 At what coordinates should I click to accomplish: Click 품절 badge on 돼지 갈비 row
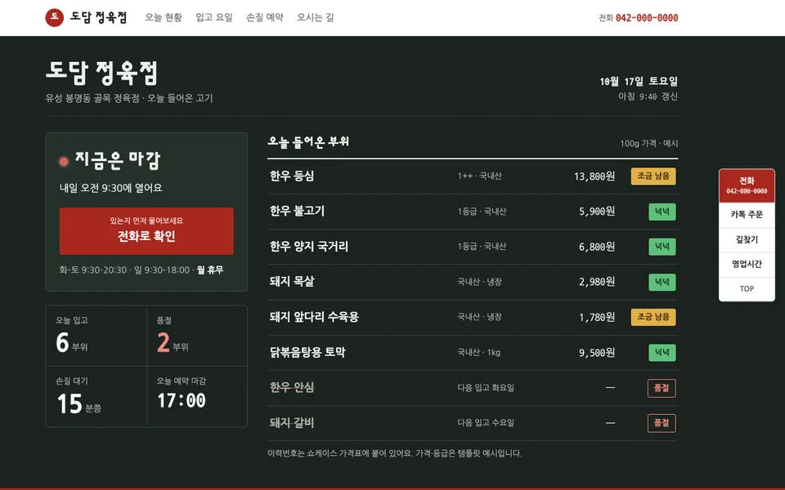[x=662, y=423]
